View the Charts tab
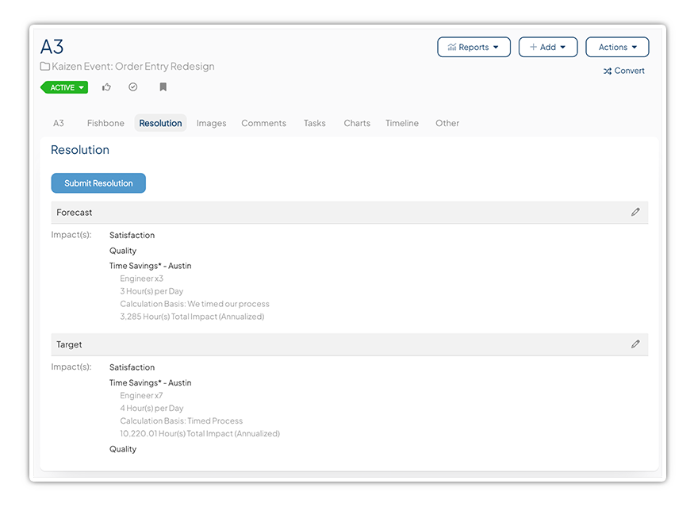Viewport: 694px width, 507px height. [357, 124]
